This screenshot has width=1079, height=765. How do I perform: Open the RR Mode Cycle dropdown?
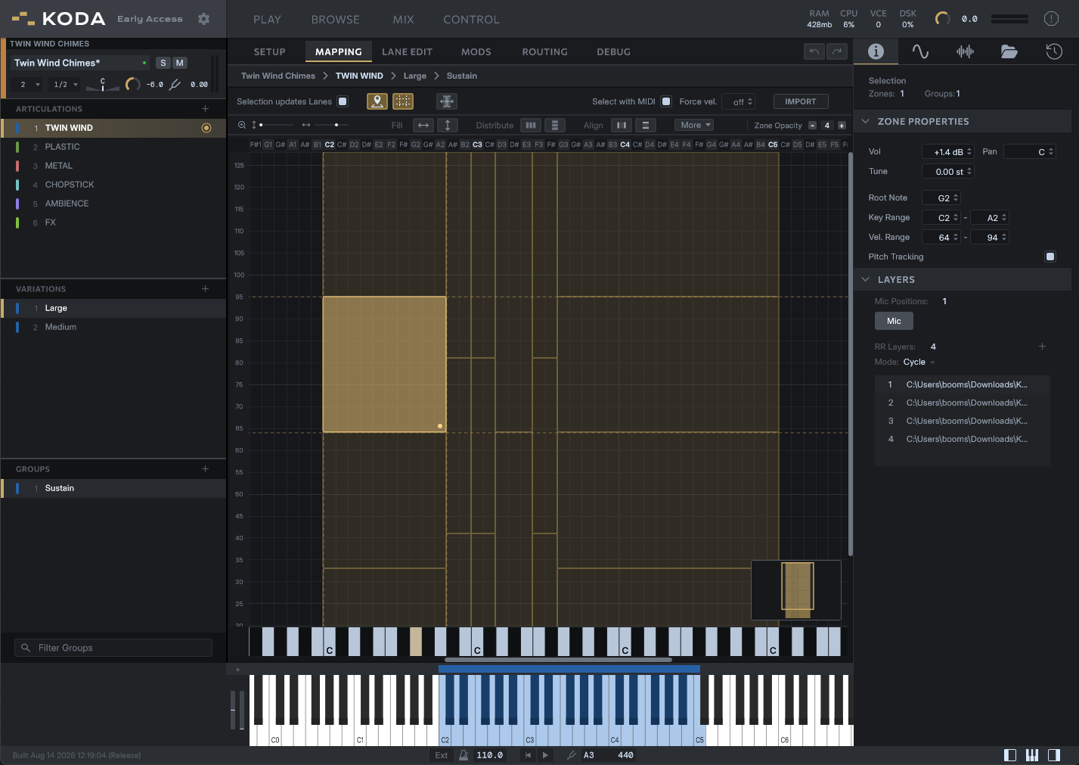(919, 362)
